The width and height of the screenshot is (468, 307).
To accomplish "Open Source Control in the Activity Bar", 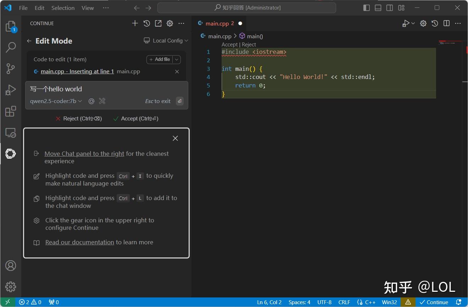I will 11,68.
